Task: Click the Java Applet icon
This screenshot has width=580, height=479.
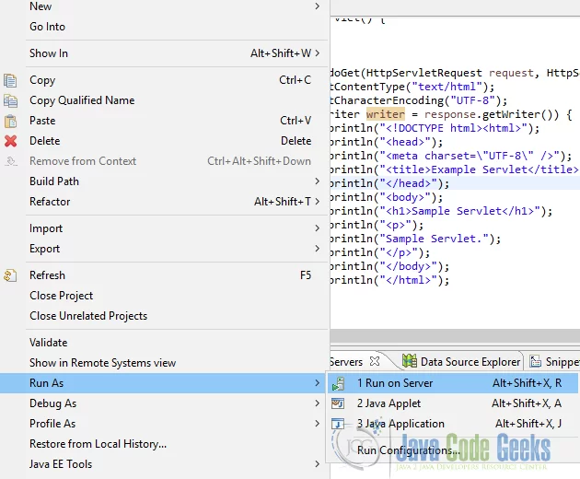Action: coord(338,403)
